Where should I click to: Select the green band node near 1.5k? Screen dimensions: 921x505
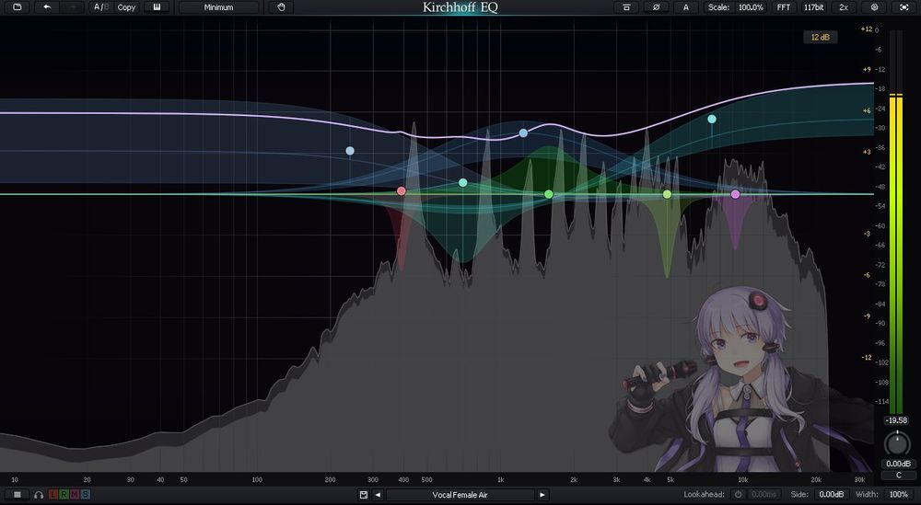coord(549,194)
